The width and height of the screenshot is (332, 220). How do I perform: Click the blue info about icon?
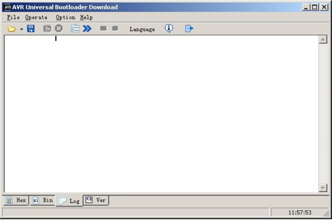pyautogui.click(x=169, y=28)
